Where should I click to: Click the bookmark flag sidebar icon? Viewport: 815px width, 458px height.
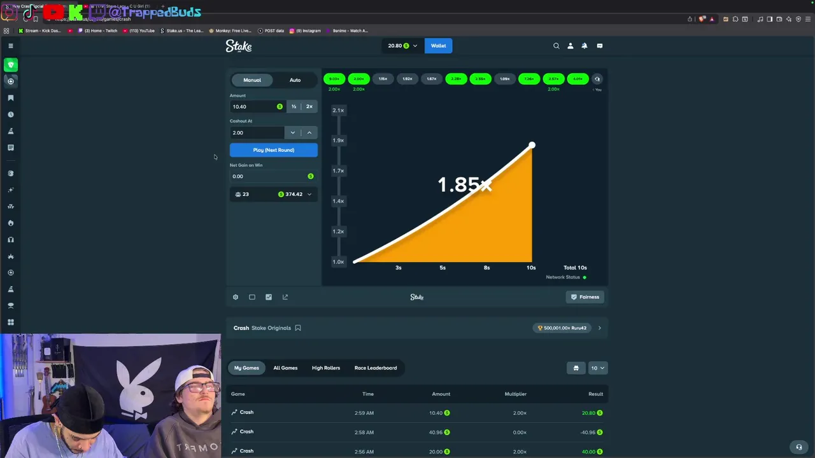tap(11, 98)
